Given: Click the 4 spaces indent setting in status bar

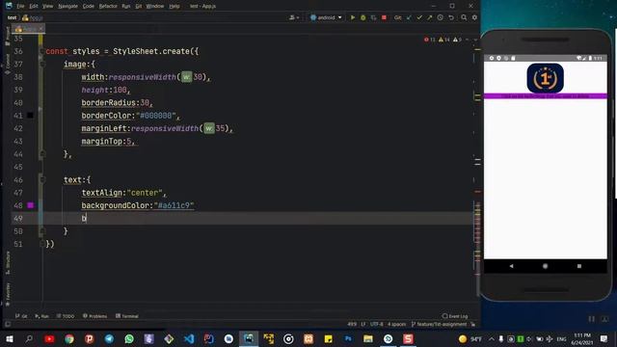Looking at the screenshot, I should (396, 325).
